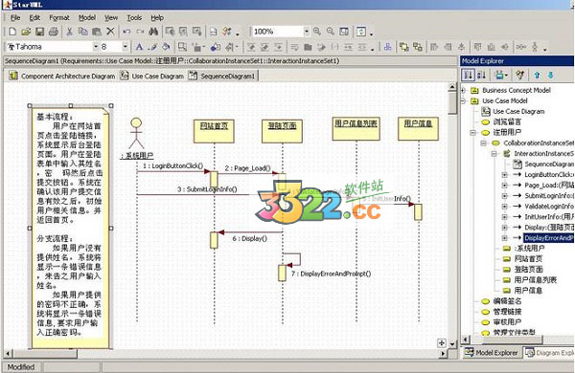This screenshot has height=373, width=575.
Task: Open the Tahoma font name dropdown
Action: coord(96,47)
